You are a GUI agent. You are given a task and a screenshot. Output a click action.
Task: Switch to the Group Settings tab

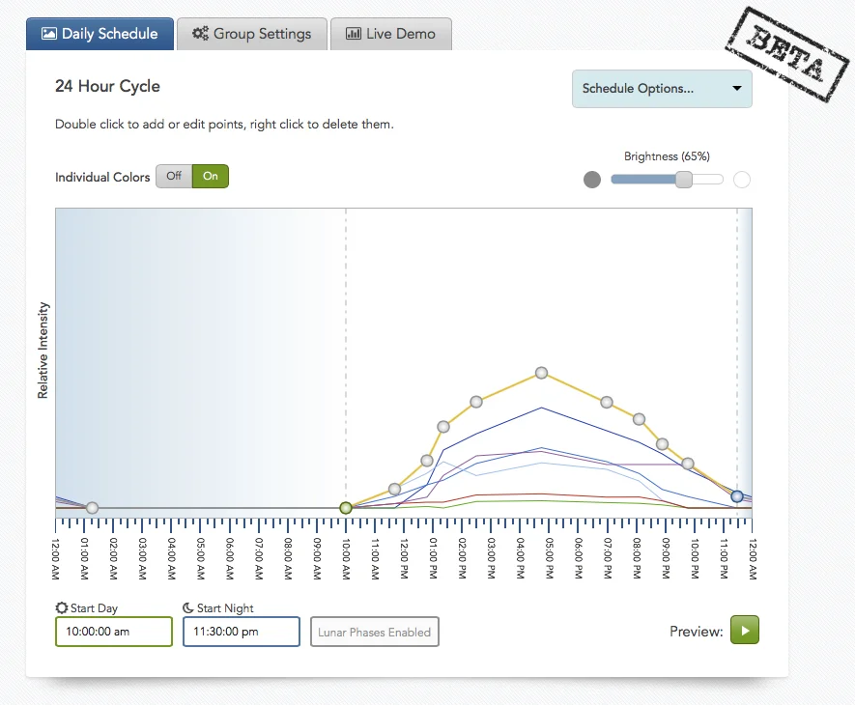(x=251, y=33)
